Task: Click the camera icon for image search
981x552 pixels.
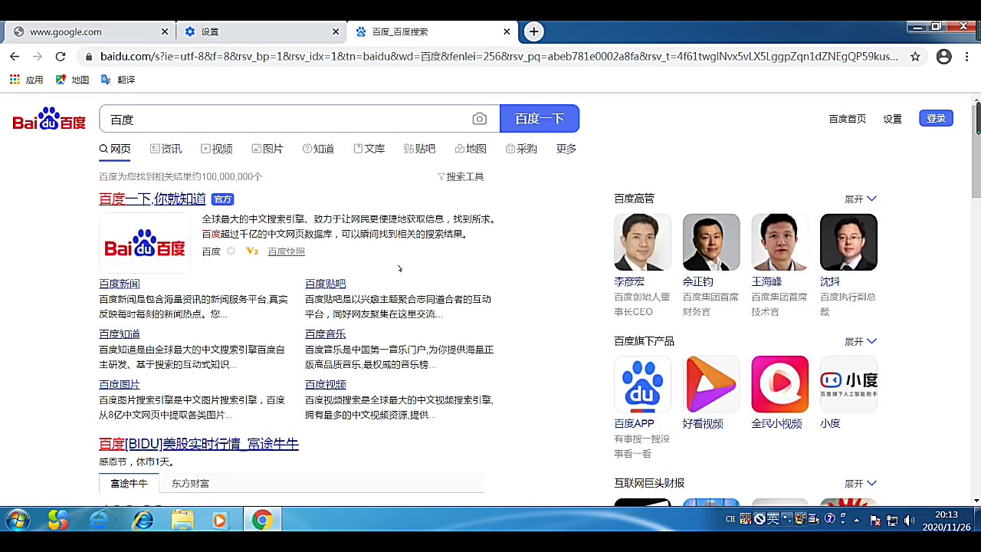Action: pos(479,119)
